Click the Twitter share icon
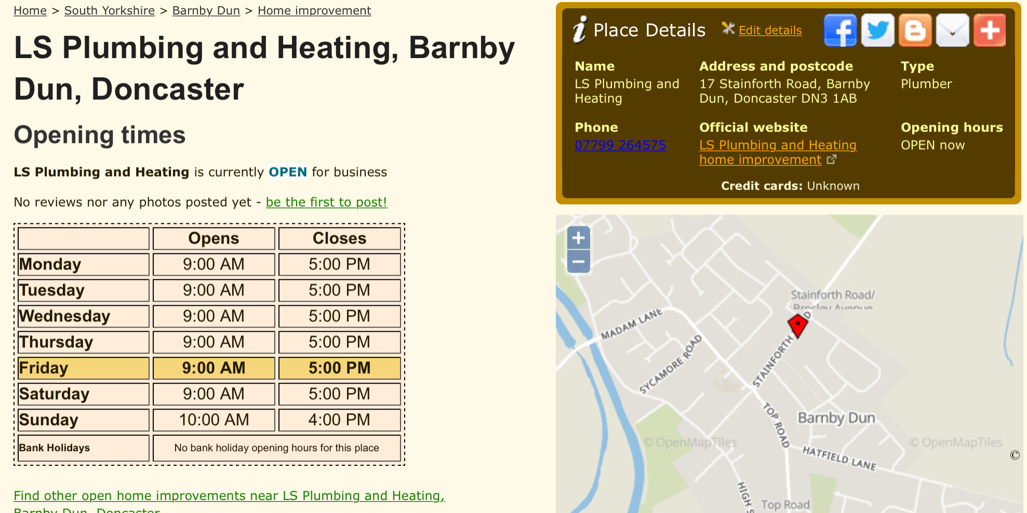 [877, 30]
